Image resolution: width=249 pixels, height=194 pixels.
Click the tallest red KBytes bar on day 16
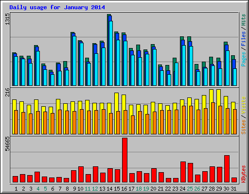point(124,160)
